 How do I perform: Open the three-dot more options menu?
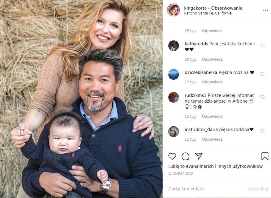point(266,10)
